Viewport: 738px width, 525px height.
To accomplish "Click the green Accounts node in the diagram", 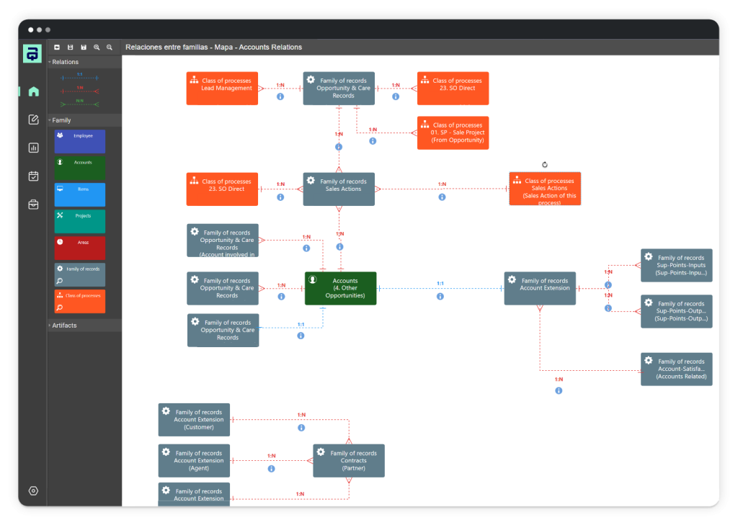I will pos(340,288).
